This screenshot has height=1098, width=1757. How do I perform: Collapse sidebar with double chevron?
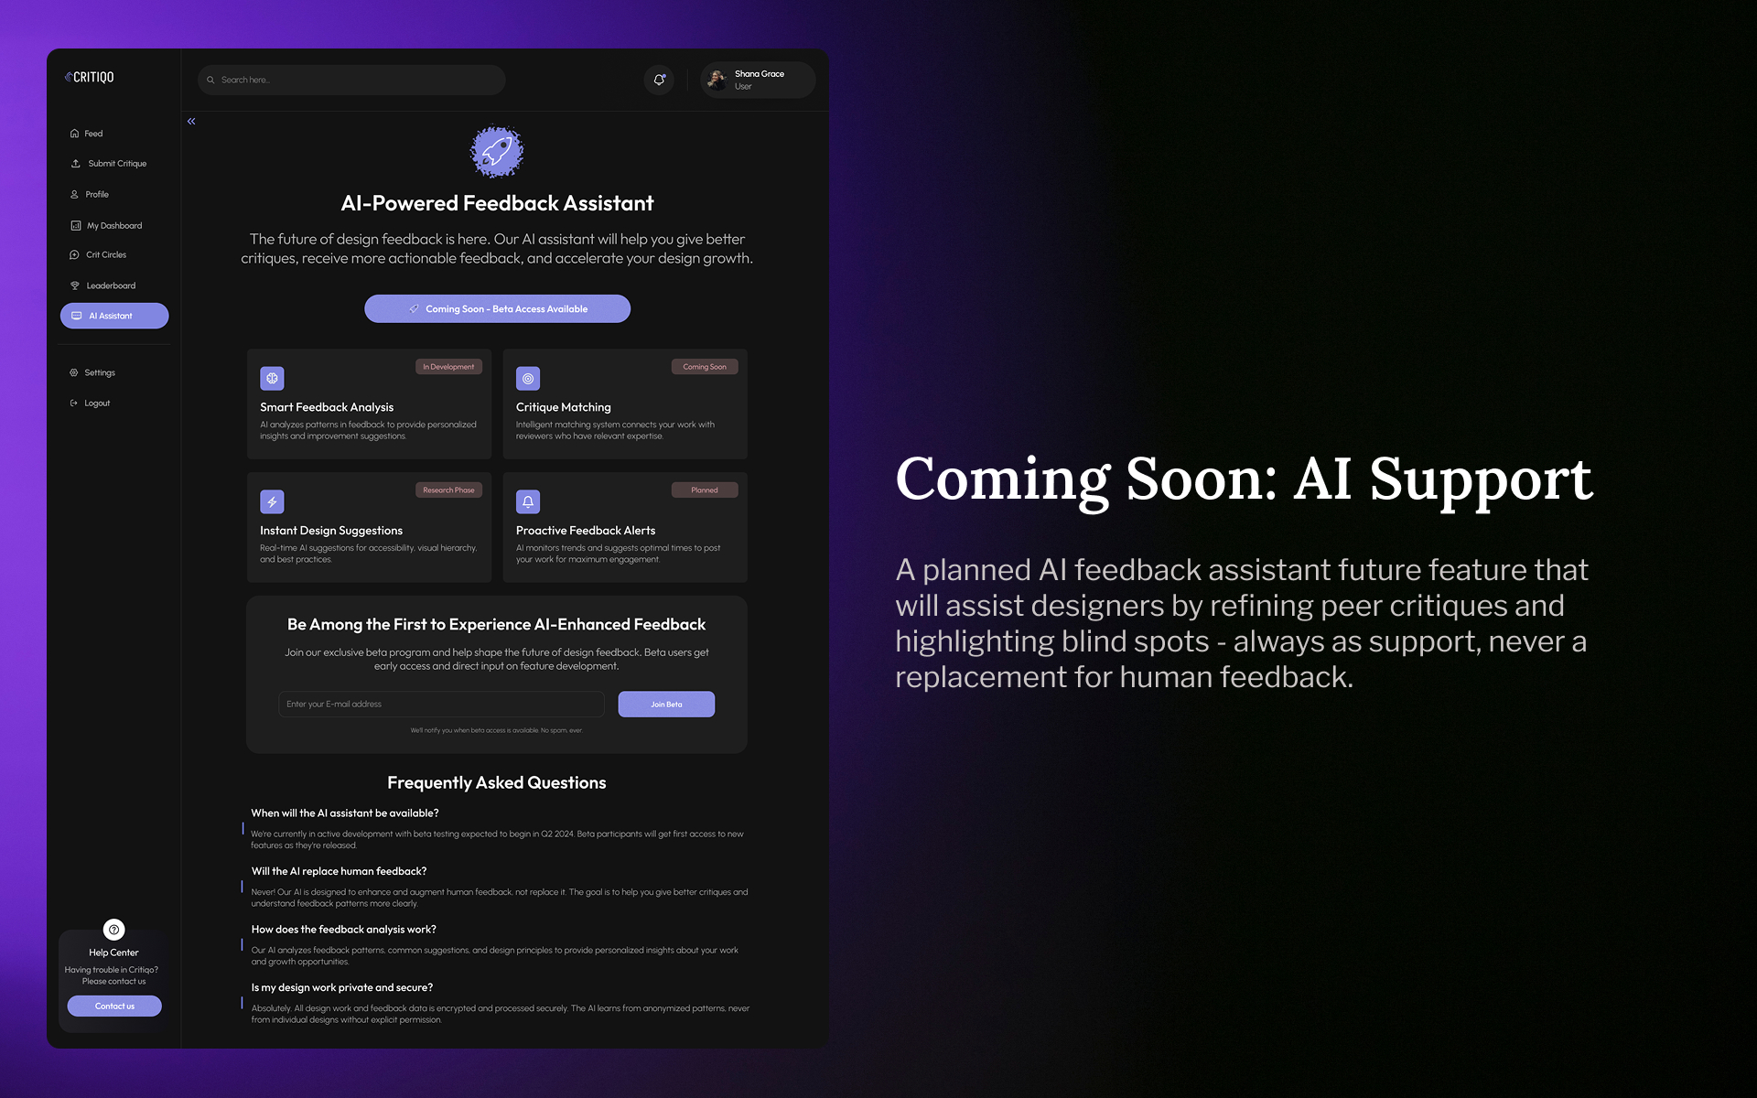(191, 121)
